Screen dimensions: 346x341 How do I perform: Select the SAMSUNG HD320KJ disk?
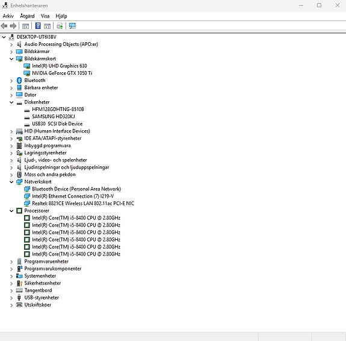[53, 116]
